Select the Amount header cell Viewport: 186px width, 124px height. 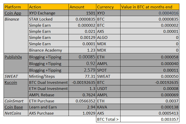click(x=83, y=7)
